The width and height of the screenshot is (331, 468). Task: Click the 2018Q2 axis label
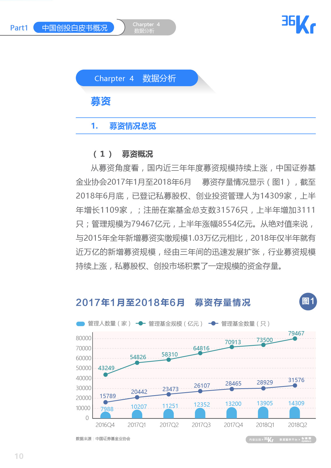tap(297, 425)
